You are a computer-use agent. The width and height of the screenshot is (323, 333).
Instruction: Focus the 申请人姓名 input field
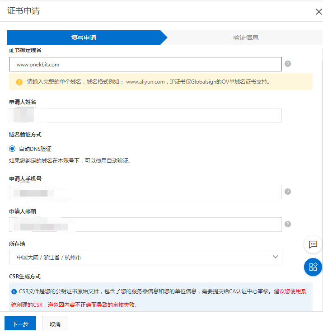145,115
